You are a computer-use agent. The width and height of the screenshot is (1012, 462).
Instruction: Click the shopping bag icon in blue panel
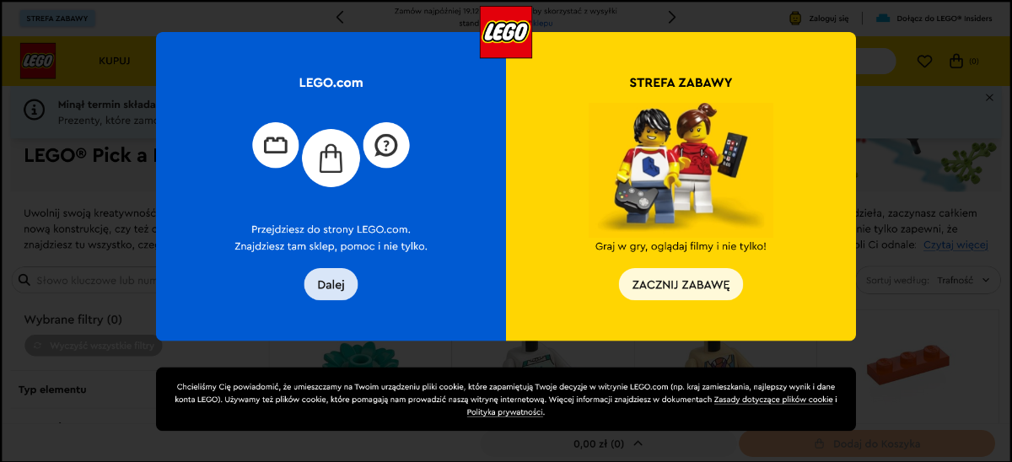pos(331,158)
